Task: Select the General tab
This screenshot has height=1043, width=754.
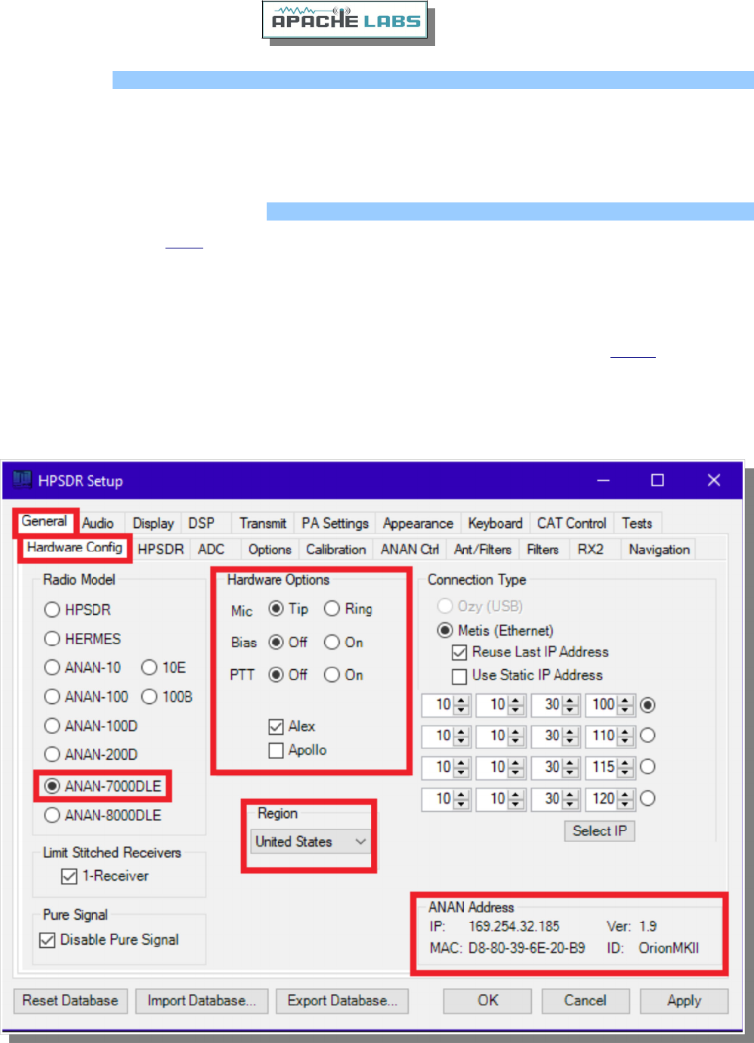Action: 45,521
